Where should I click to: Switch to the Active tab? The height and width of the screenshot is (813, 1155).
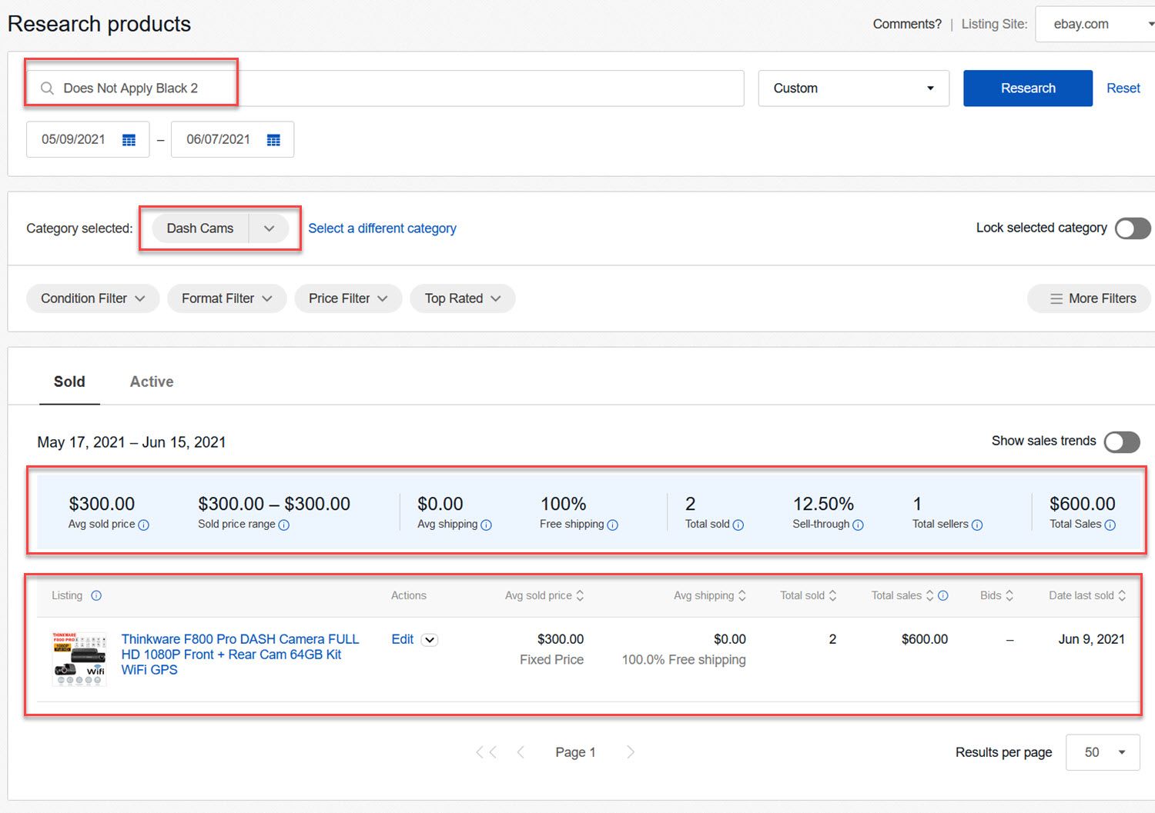pos(152,382)
